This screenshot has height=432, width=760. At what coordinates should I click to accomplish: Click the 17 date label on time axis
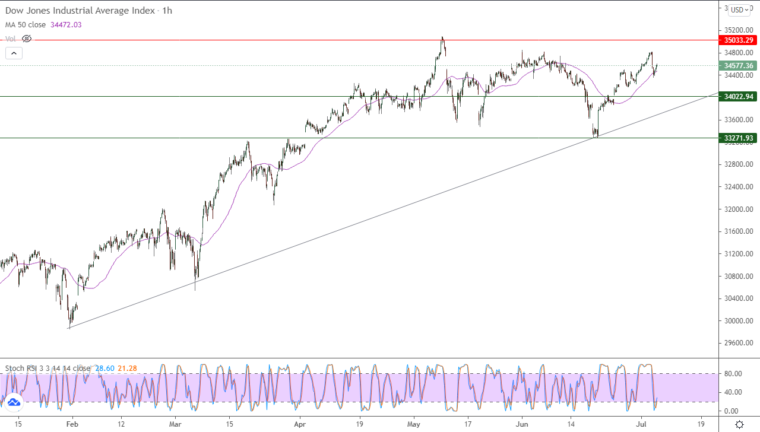[468, 424]
